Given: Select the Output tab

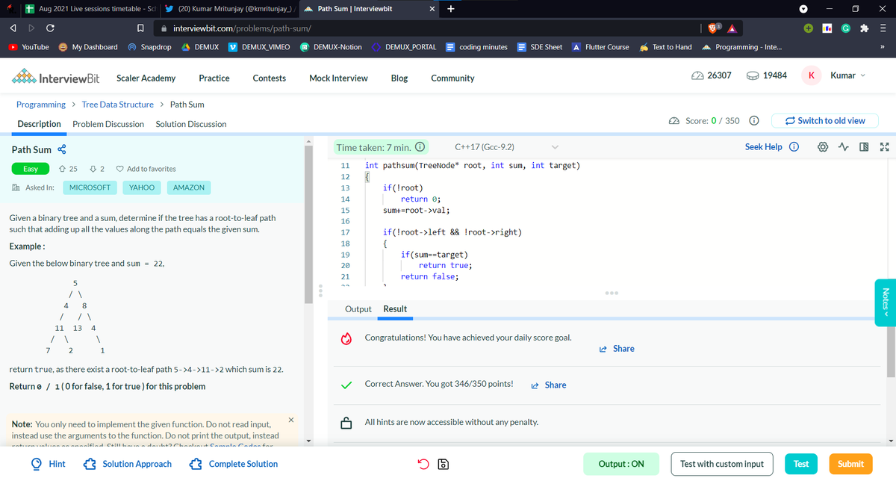Looking at the screenshot, I should 358,309.
